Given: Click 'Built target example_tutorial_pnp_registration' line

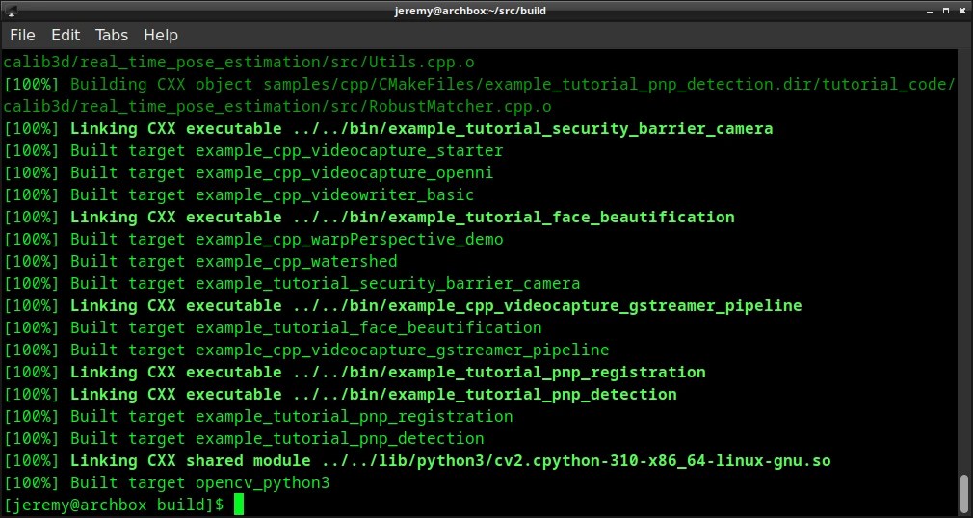Looking at the screenshot, I should click(258, 416).
